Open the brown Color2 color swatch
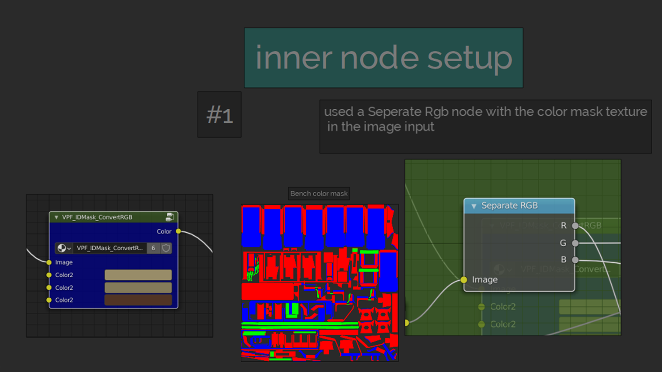The width and height of the screenshot is (662, 372). point(138,300)
